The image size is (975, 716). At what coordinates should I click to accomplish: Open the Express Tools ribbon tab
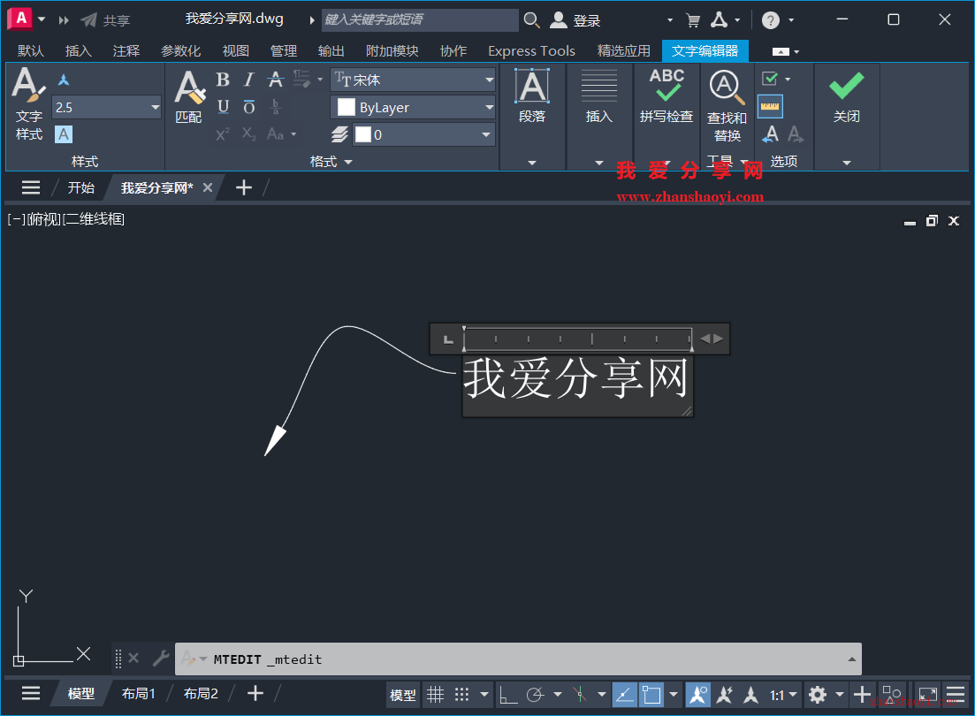coord(531,51)
